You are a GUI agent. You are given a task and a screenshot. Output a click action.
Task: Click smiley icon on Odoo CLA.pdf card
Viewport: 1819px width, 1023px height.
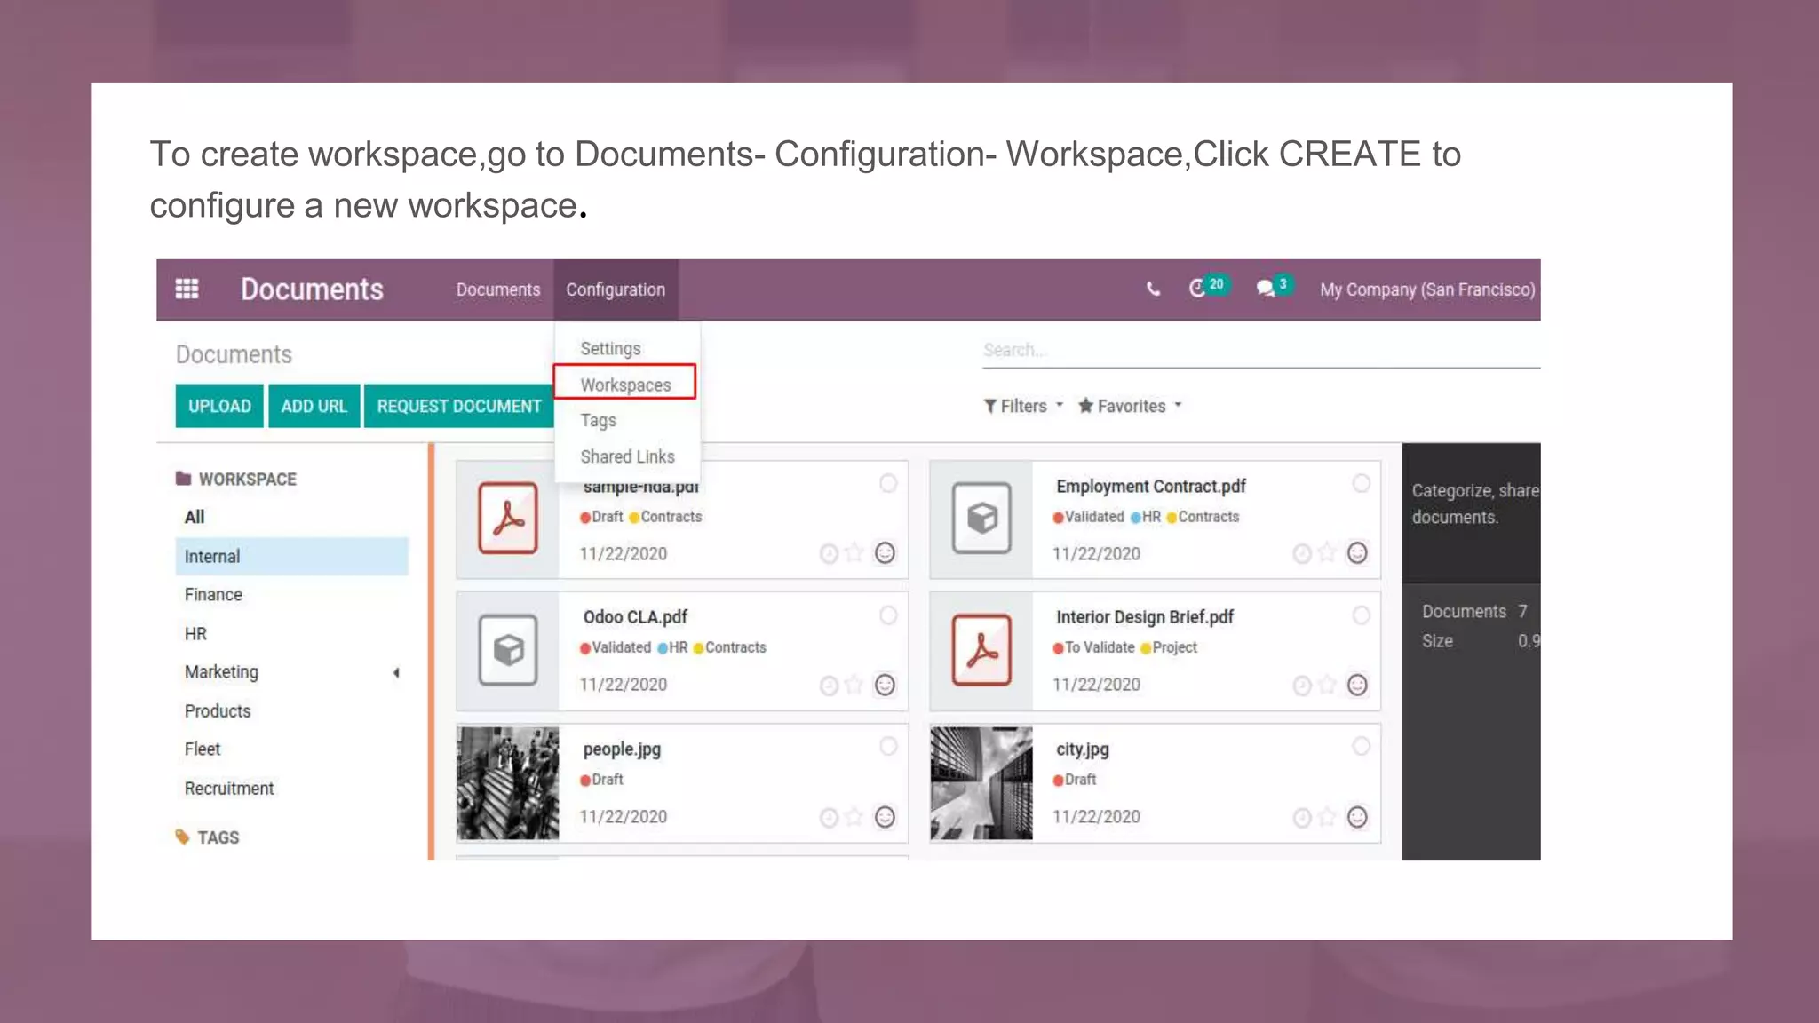(885, 685)
